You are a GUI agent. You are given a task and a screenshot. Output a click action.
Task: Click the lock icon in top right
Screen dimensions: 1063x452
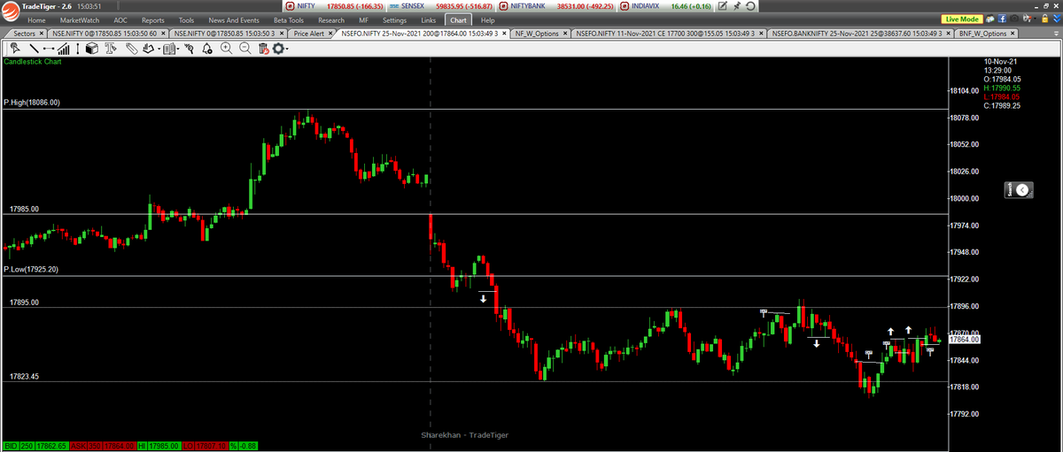1044,19
